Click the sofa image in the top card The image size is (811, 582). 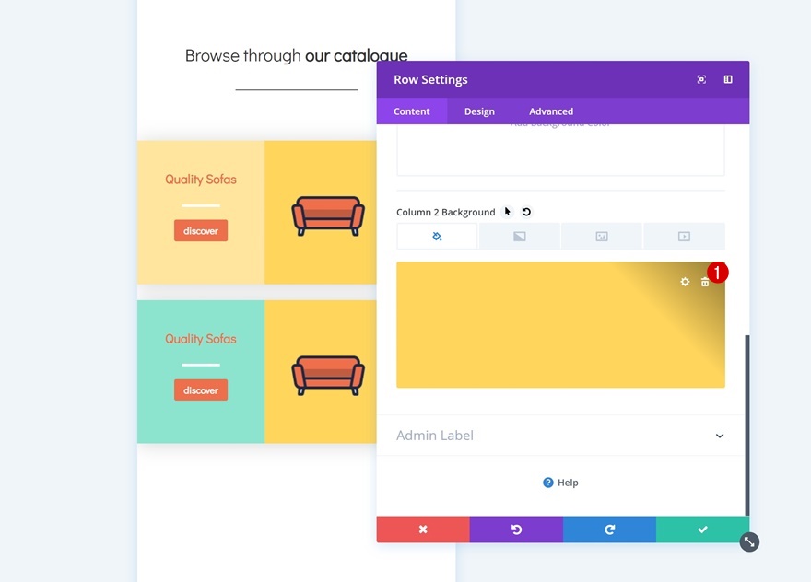click(x=328, y=216)
